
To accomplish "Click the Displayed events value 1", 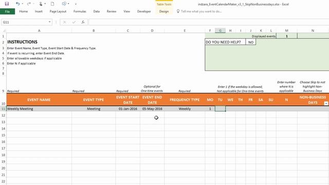I will (287, 36).
